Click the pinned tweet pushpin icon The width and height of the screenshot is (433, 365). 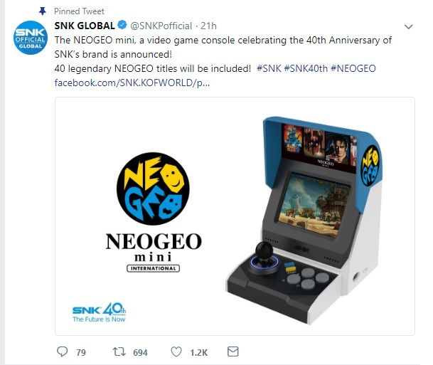click(42, 11)
